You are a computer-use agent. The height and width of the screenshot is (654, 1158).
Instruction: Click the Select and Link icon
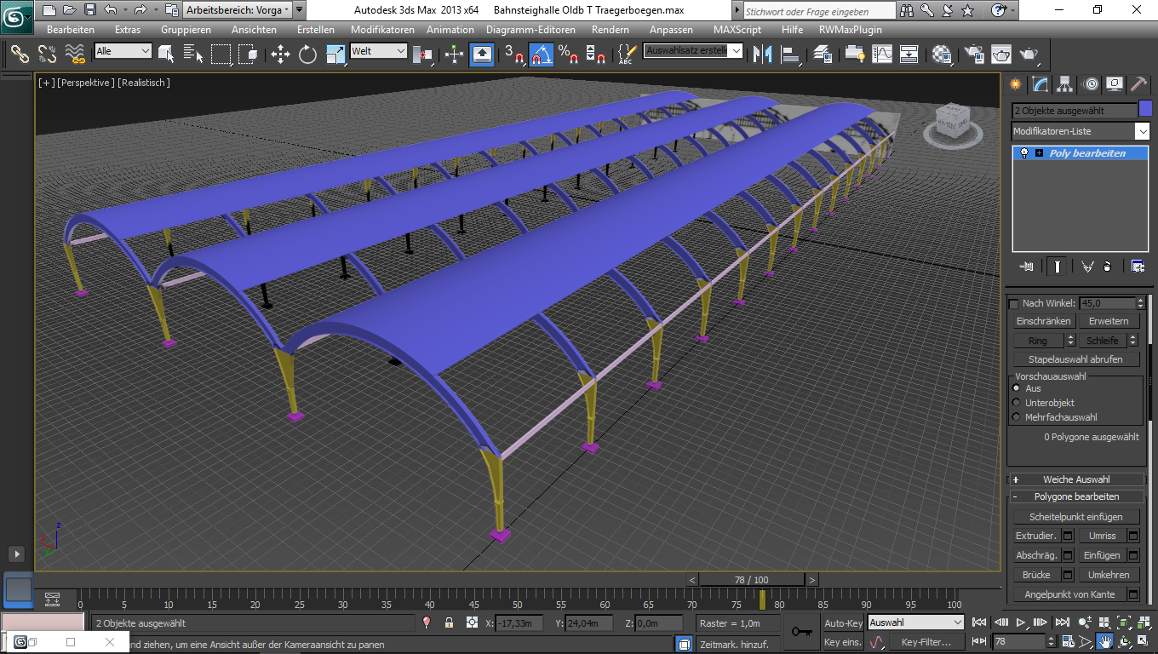(x=20, y=55)
